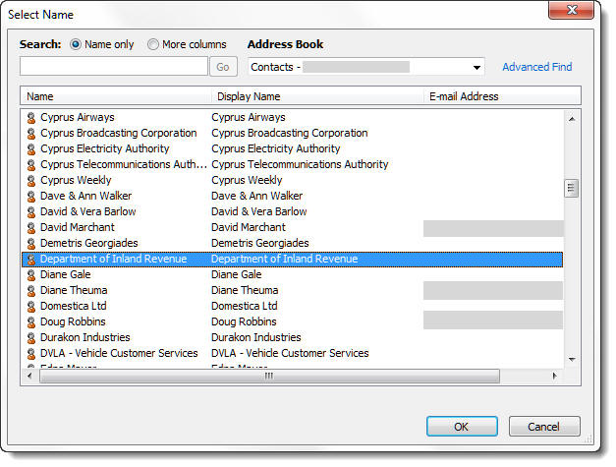Click contact icon beside Diane Gale
The width and height of the screenshot is (616, 467).
(x=31, y=274)
